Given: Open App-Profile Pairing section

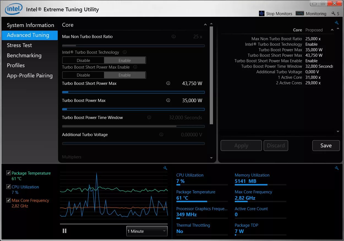Looking at the screenshot, I should pos(30,75).
